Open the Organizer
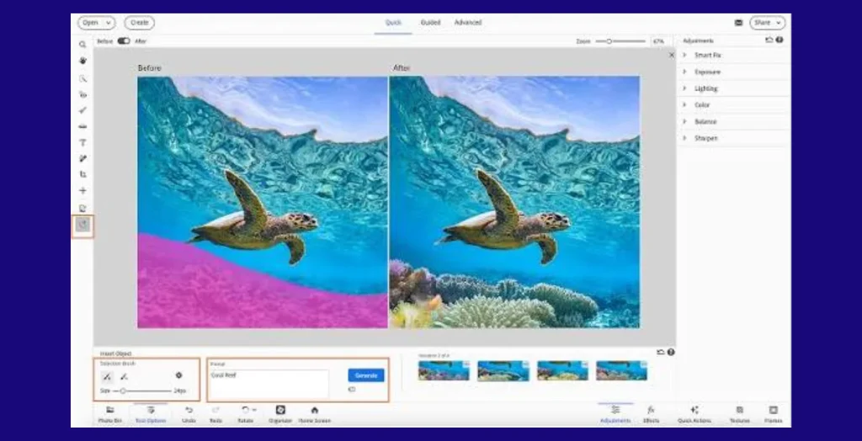The width and height of the screenshot is (862, 441). (280, 414)
